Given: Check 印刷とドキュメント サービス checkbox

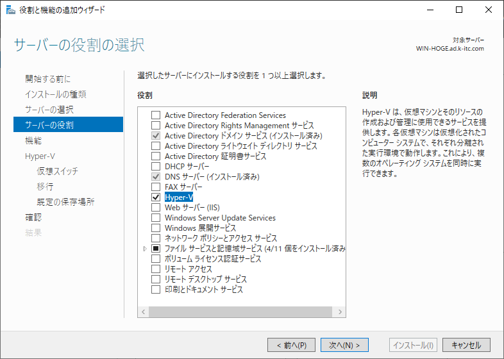Looking at the screenshot, I should [156, 289].
